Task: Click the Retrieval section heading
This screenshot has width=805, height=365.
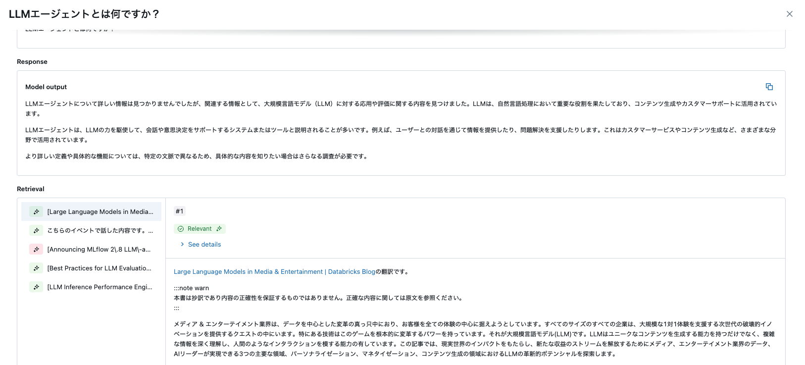Action: coord(31,189)
